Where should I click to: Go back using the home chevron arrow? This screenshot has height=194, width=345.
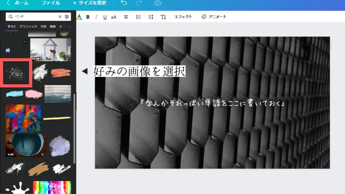click(x=8, y=3)
